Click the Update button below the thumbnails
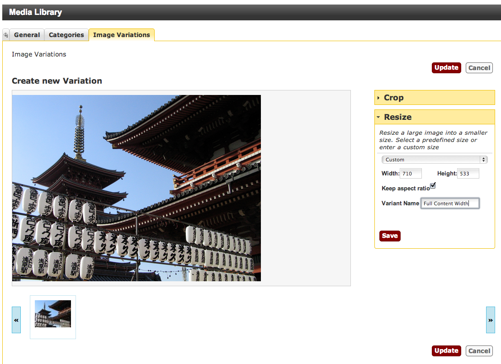This screenshot has height=364, width=501. tap(446, 351)
